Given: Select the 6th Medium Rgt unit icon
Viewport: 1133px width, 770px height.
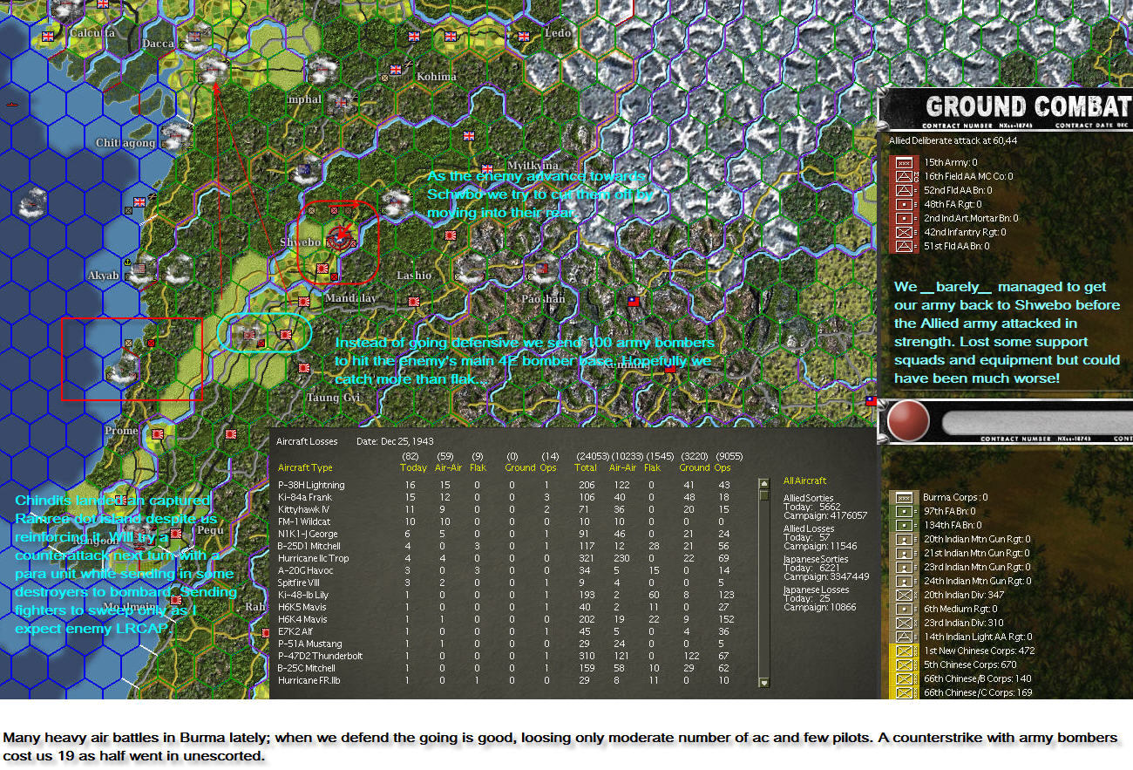Looking at the screenshot, I should coord(905,609).
